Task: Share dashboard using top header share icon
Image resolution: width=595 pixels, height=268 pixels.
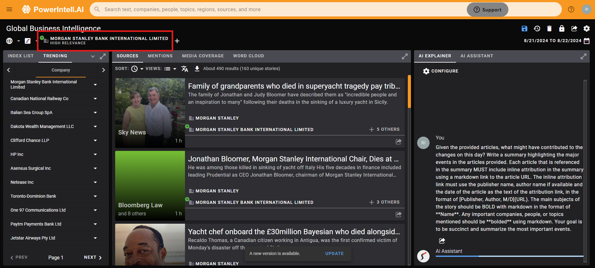Action: [574, 29]
